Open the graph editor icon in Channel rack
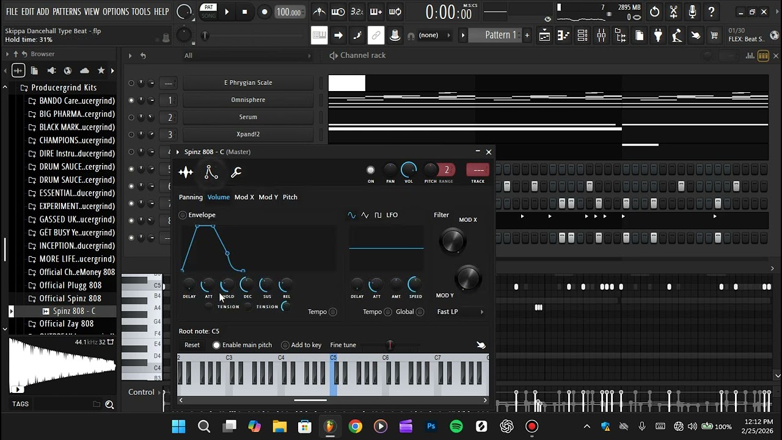 (750, 56)
